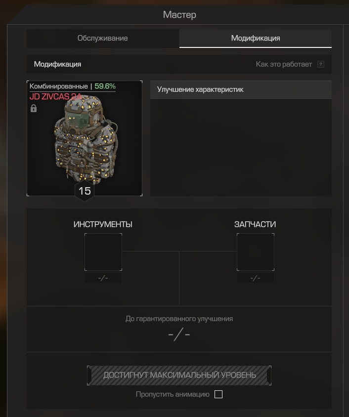The width and height of the screenshot is (349, 417).
Task: Click the tools counter under Инструменты slot
Action: [x=103, y=278]
